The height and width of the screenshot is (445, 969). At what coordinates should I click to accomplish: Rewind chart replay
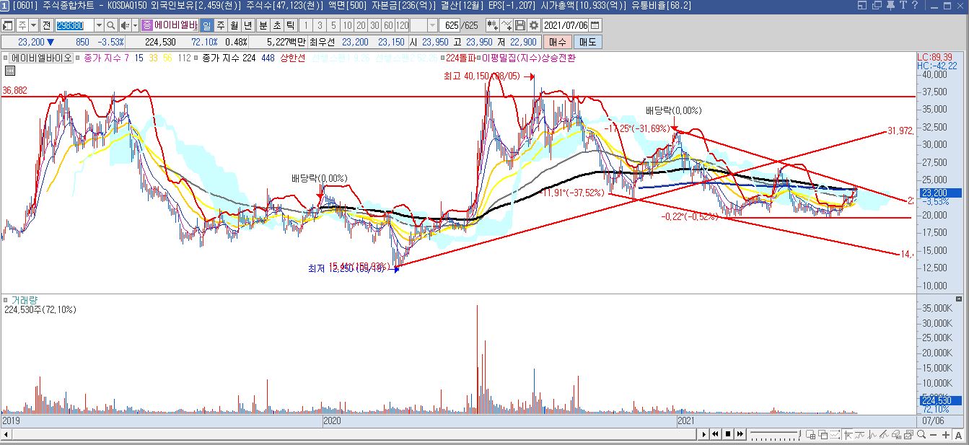tap(715, 434)
